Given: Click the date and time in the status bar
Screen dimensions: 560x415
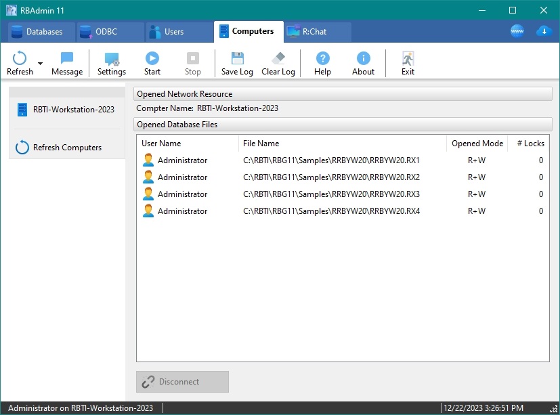Looking at the screenshot, I should [x=483, y=408].
